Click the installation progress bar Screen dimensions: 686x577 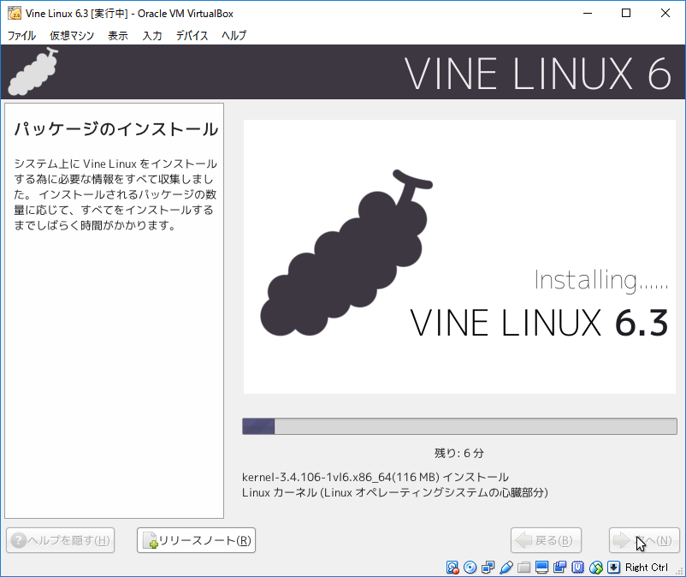pos(460,425)
